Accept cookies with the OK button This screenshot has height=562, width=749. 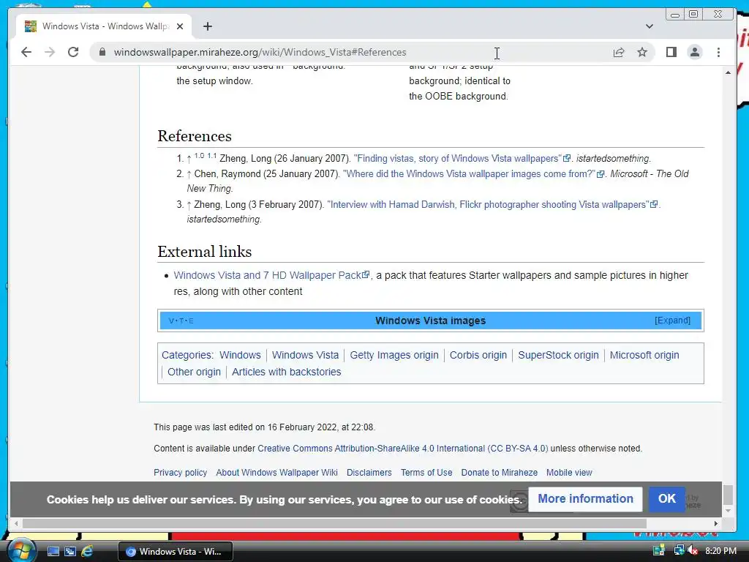point(667,499)
